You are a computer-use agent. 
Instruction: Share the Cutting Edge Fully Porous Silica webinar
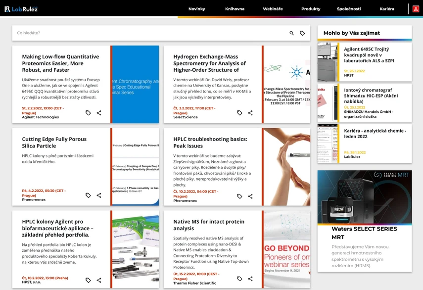(99, 195)
